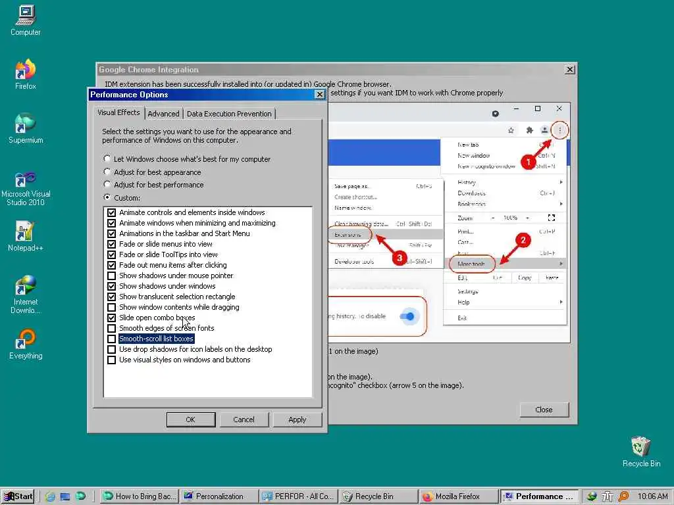Switch to Personalization taskbar window
Viewport: 674px width, 505px height.
tap(219, 496)
